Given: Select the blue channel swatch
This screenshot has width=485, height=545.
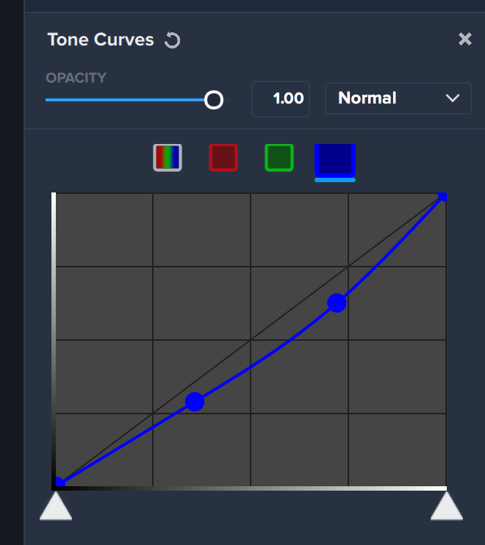Looking at the screenshot, I should (335, 161).
